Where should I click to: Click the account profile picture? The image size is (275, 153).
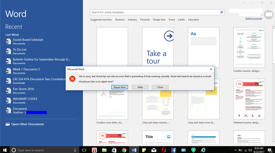pos(269,14)
